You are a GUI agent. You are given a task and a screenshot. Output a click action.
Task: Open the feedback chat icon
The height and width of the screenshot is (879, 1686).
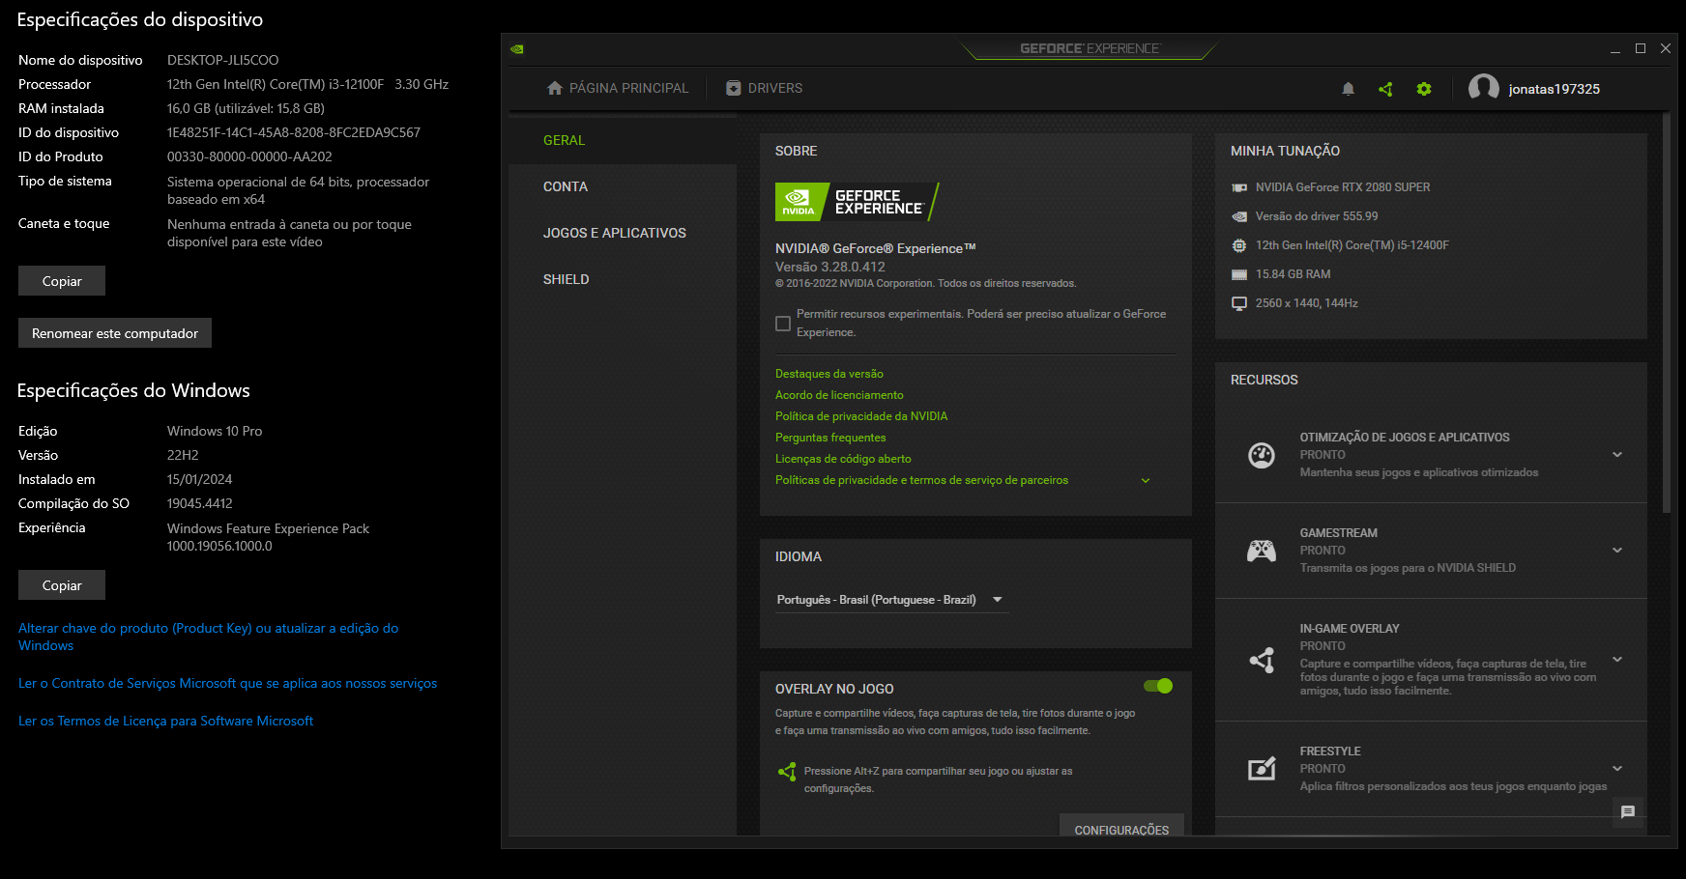1628,812
